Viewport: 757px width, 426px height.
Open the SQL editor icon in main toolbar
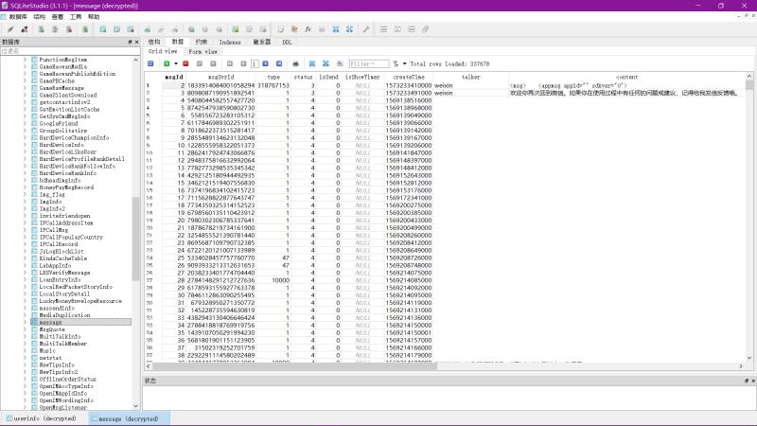pos(280,29)
